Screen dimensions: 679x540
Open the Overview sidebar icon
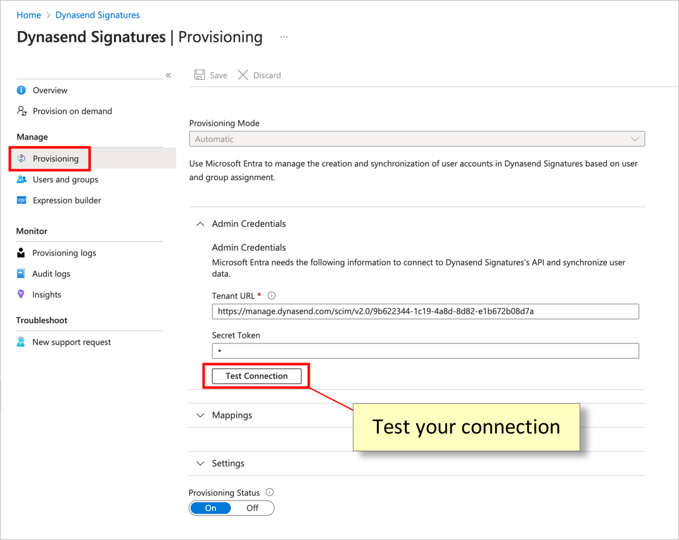pyautogui.click(x=21, y=90)
